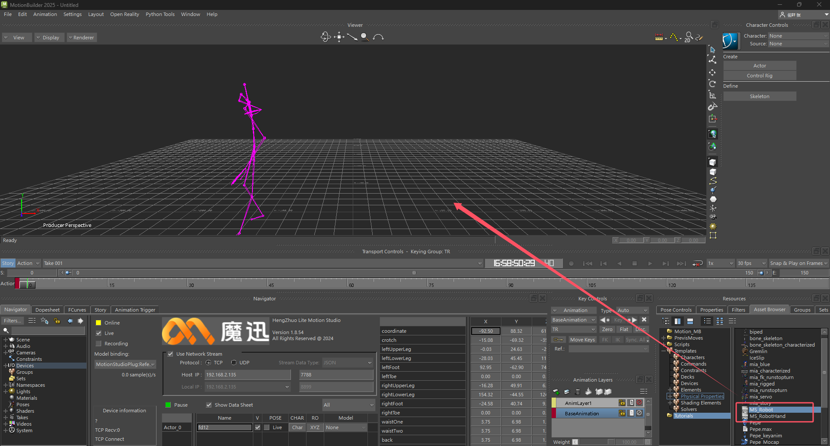The width and height of the screenshot is (830, 446).
Task: Toggle the loop playback icon
Action: [697, 263]
